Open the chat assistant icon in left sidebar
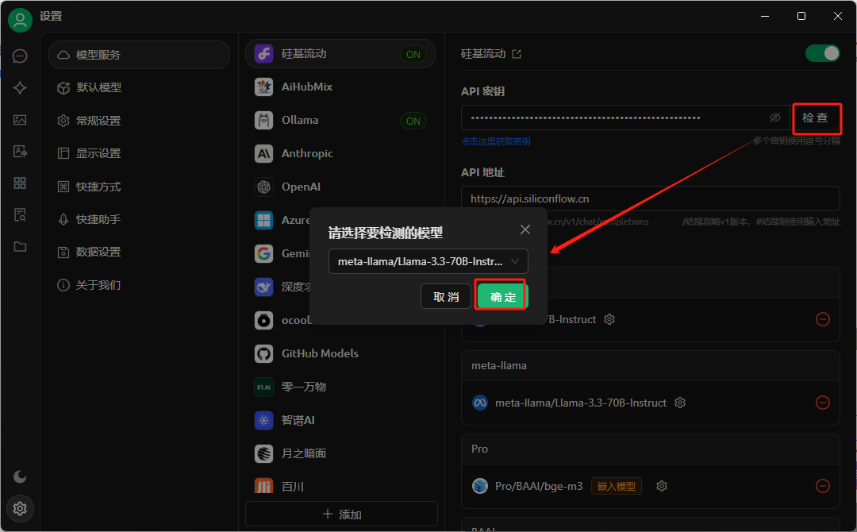Screen dimensions: 857x532 (20, 56)
